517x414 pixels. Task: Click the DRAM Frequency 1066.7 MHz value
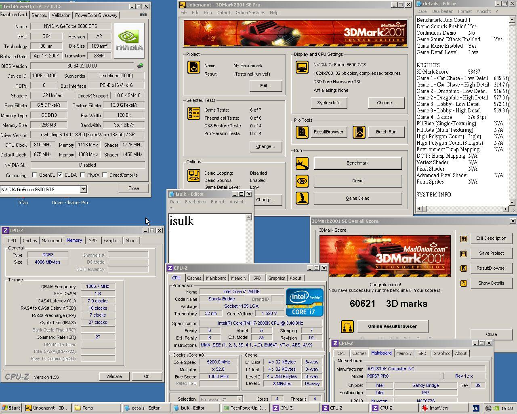[98, 286]
